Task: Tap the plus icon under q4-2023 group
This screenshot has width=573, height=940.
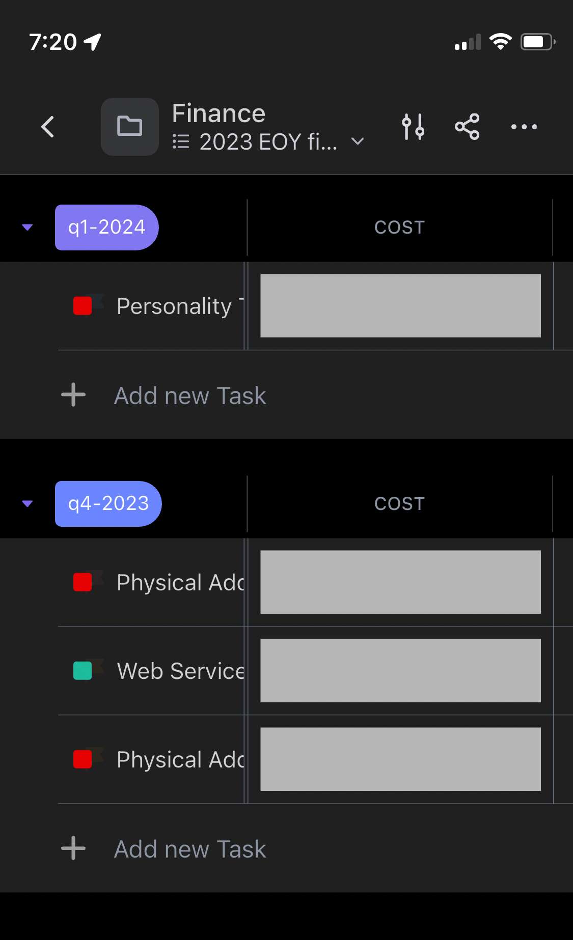Action: click(x=73, y=848)
